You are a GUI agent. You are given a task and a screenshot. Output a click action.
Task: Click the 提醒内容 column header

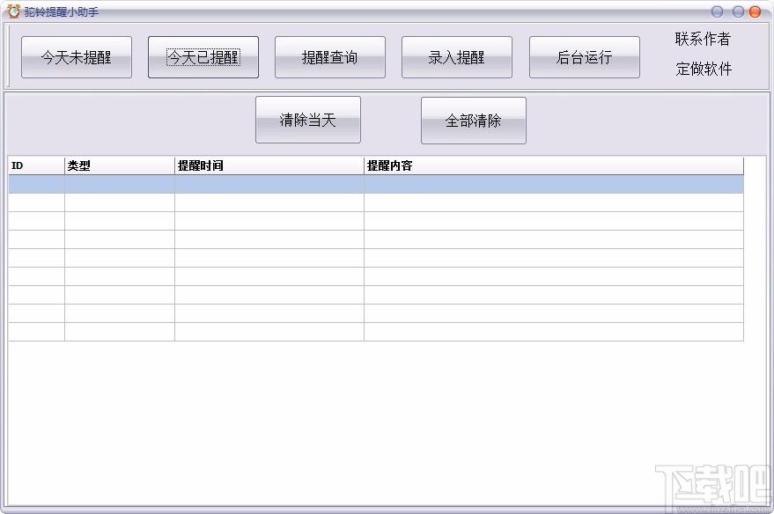pos(553,165)
